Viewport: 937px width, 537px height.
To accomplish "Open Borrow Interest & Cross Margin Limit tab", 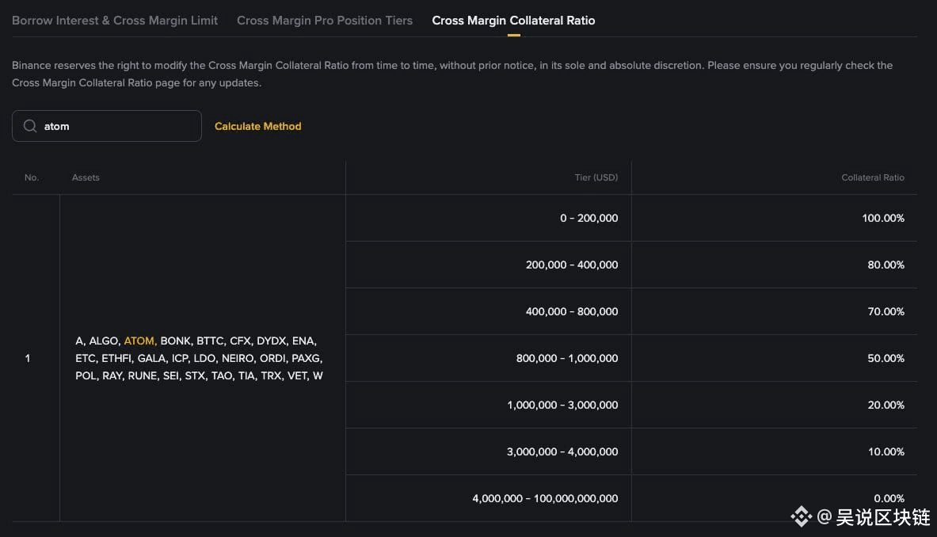I will point(115,21).
